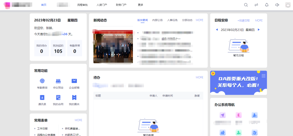Image resolution: width=293 pixels, height=136 pixels.
Task: Open 我的票夹 my tickets icon
Action: tap(74, 97)
